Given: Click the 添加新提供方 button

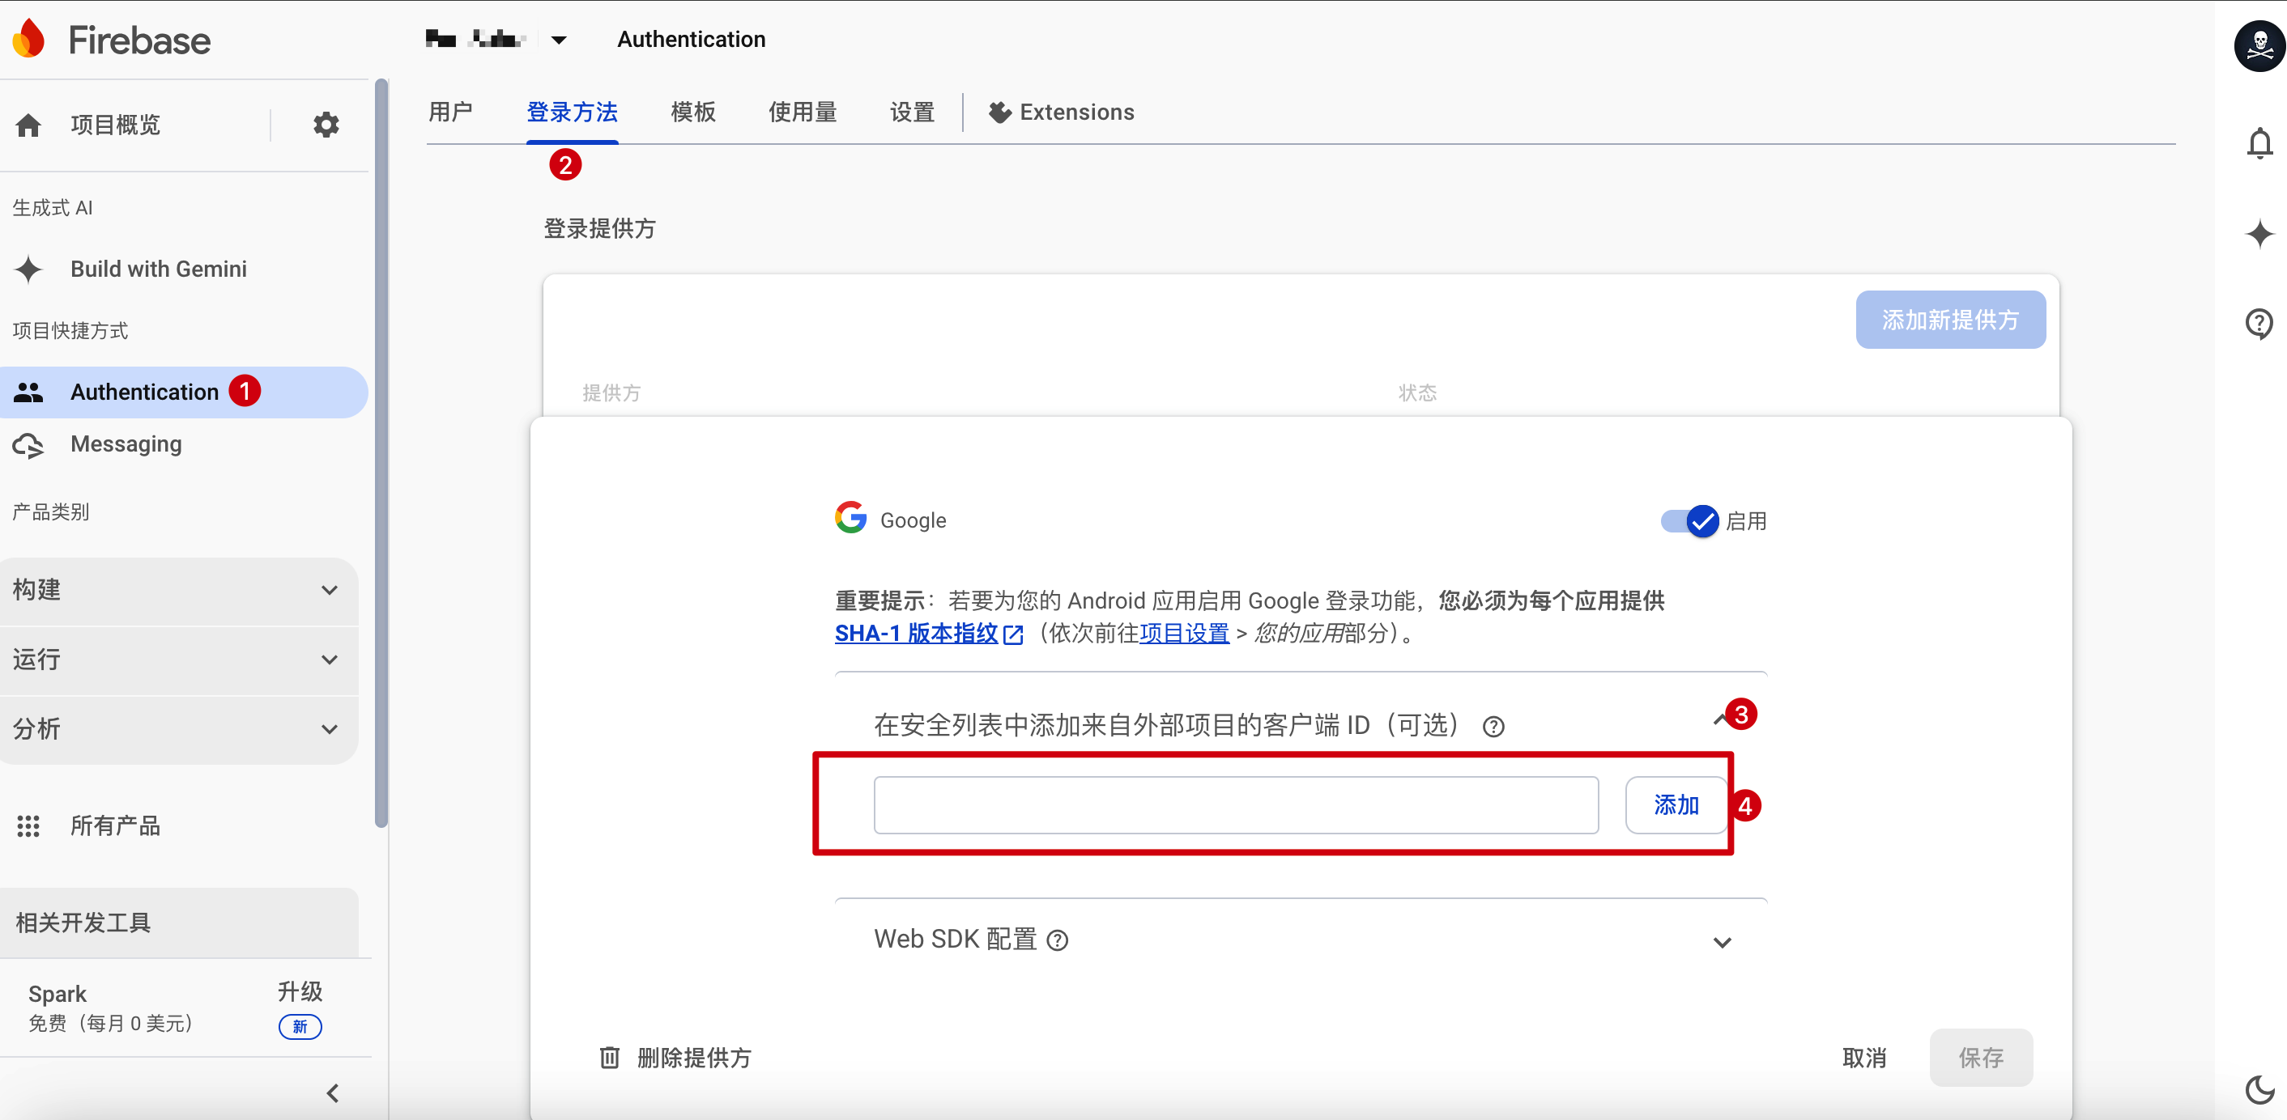Looking at the screenshot, I should (x=1949, y=320).
